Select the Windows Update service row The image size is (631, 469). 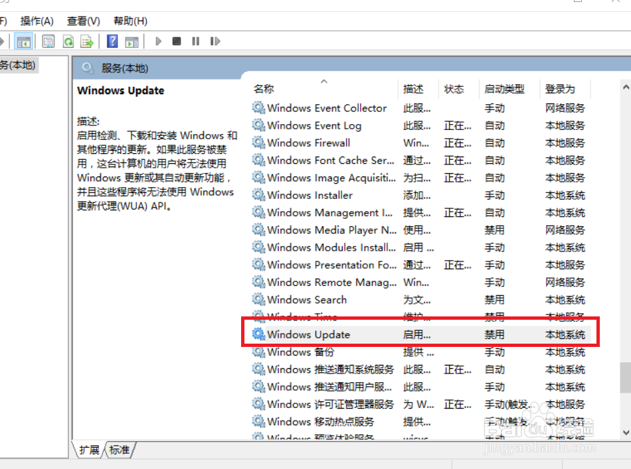[420, 334]
